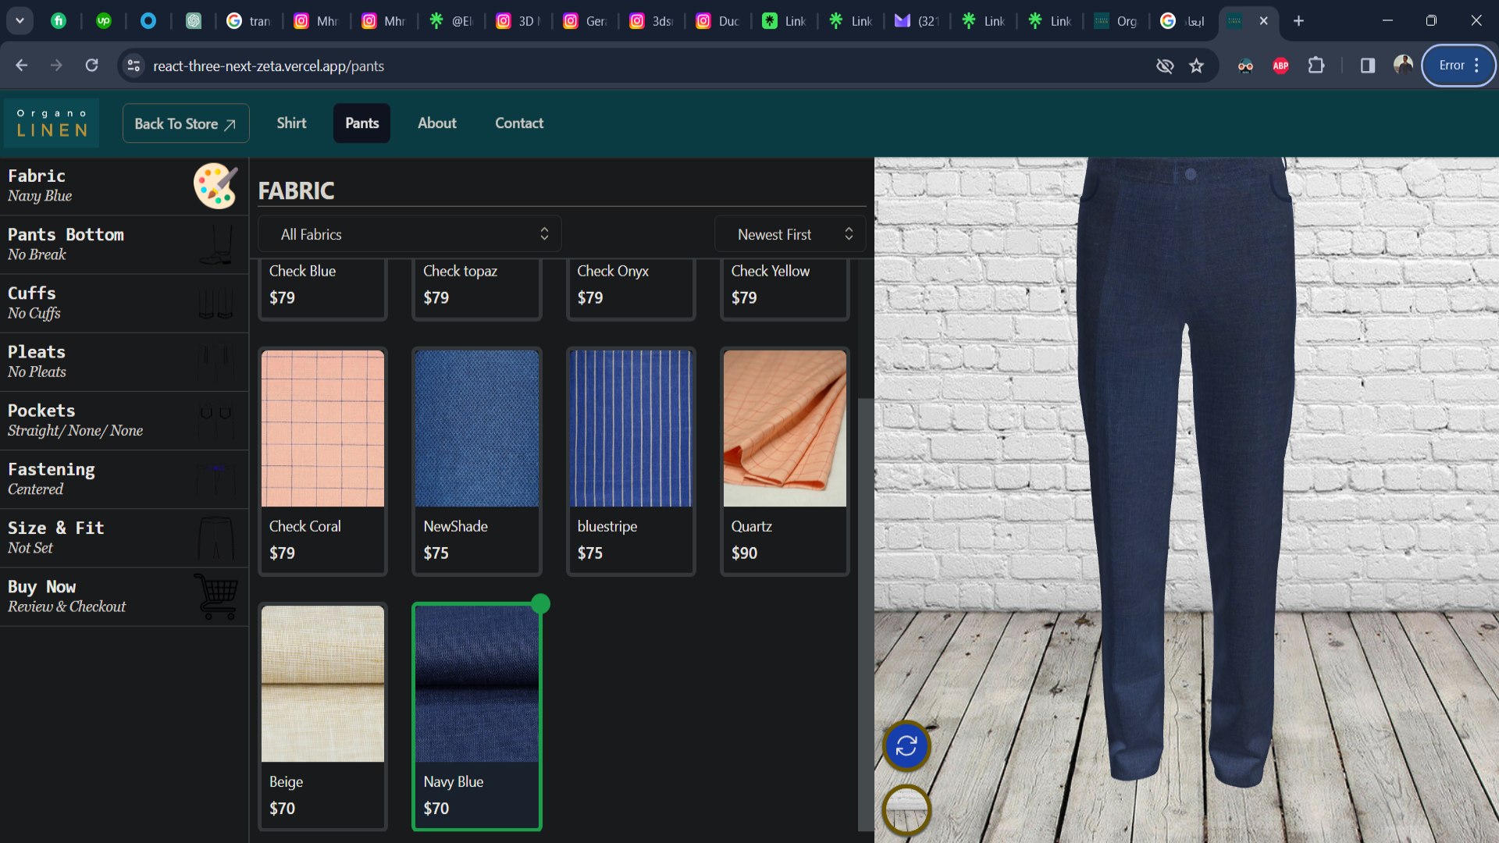Open the Buy Now Review & Checkout section

124,596
